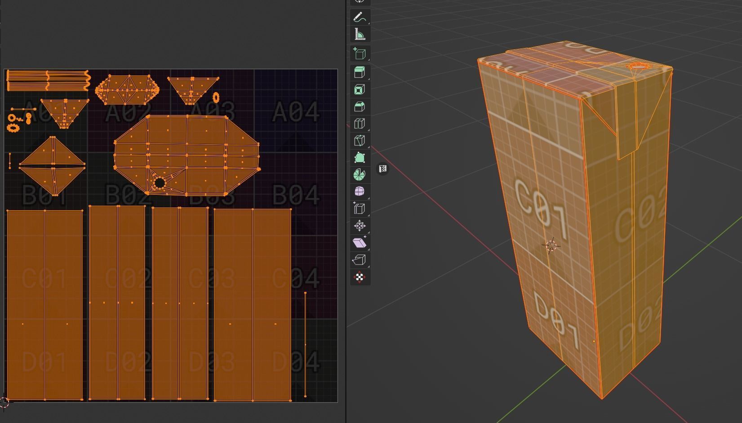Choose the Shear tool
Viewport: 742px width, 423px height.
(x=360, y=242)
